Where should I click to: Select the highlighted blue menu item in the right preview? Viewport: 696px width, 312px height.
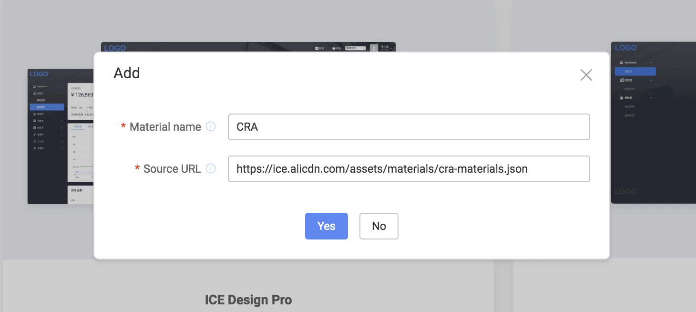coord(635,72)
